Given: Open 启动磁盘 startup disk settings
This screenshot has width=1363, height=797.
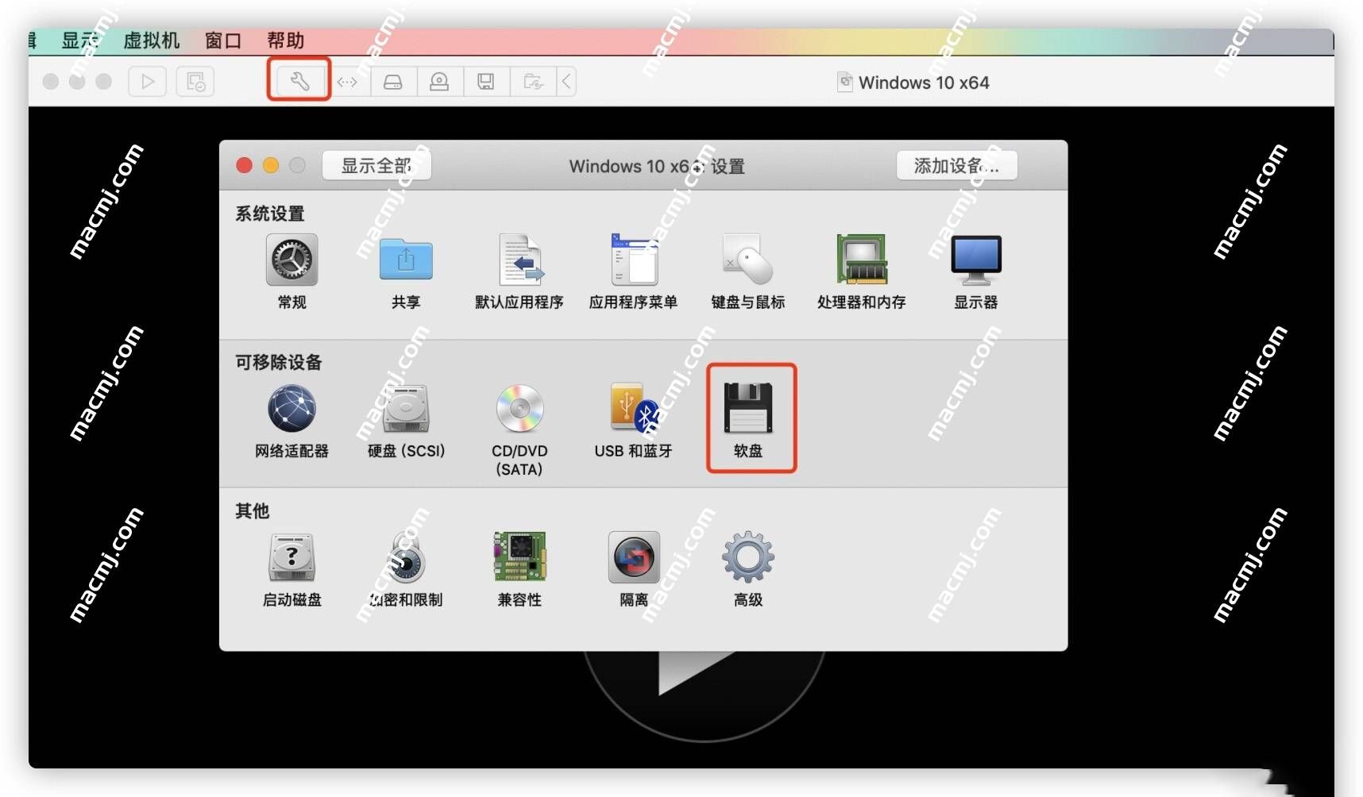Looking at the screenshot, I should (292, 569).
